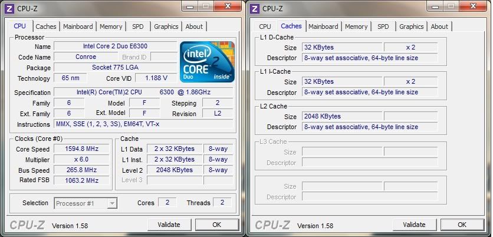This screenshot has width=493, height=237.
Task: Click OK button in left window
Action: pyautogui.click(x=216, y=225)
